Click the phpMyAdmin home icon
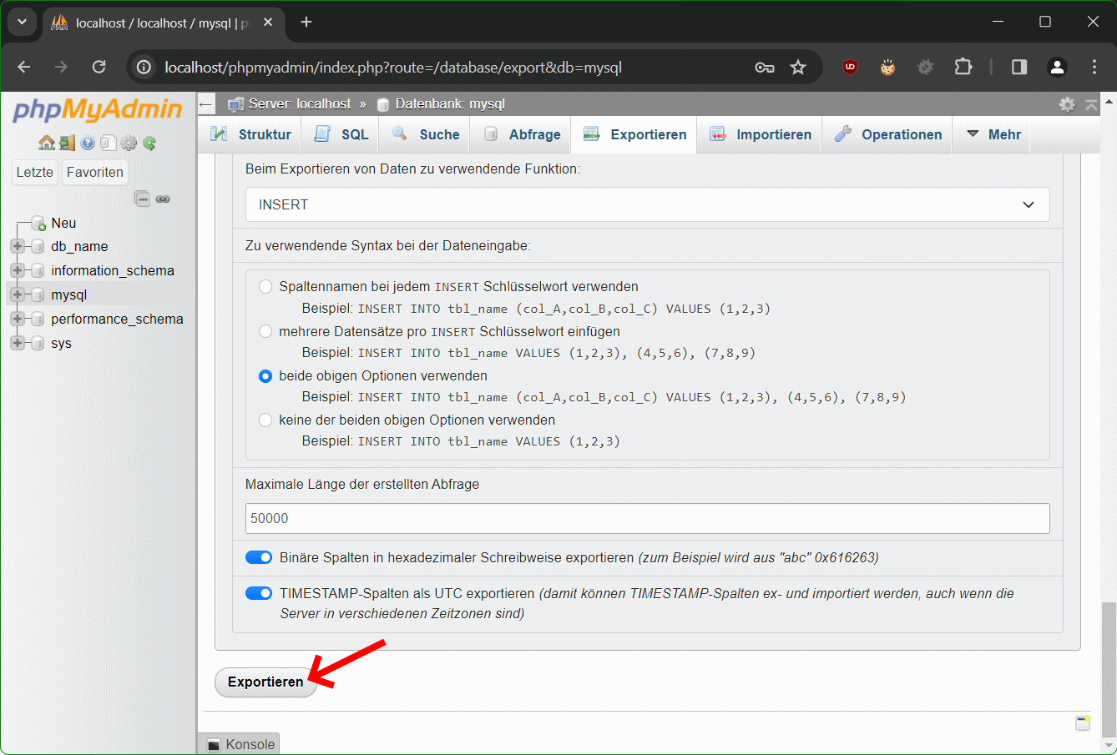The image size is (1117, 755). tap(47, 143)
